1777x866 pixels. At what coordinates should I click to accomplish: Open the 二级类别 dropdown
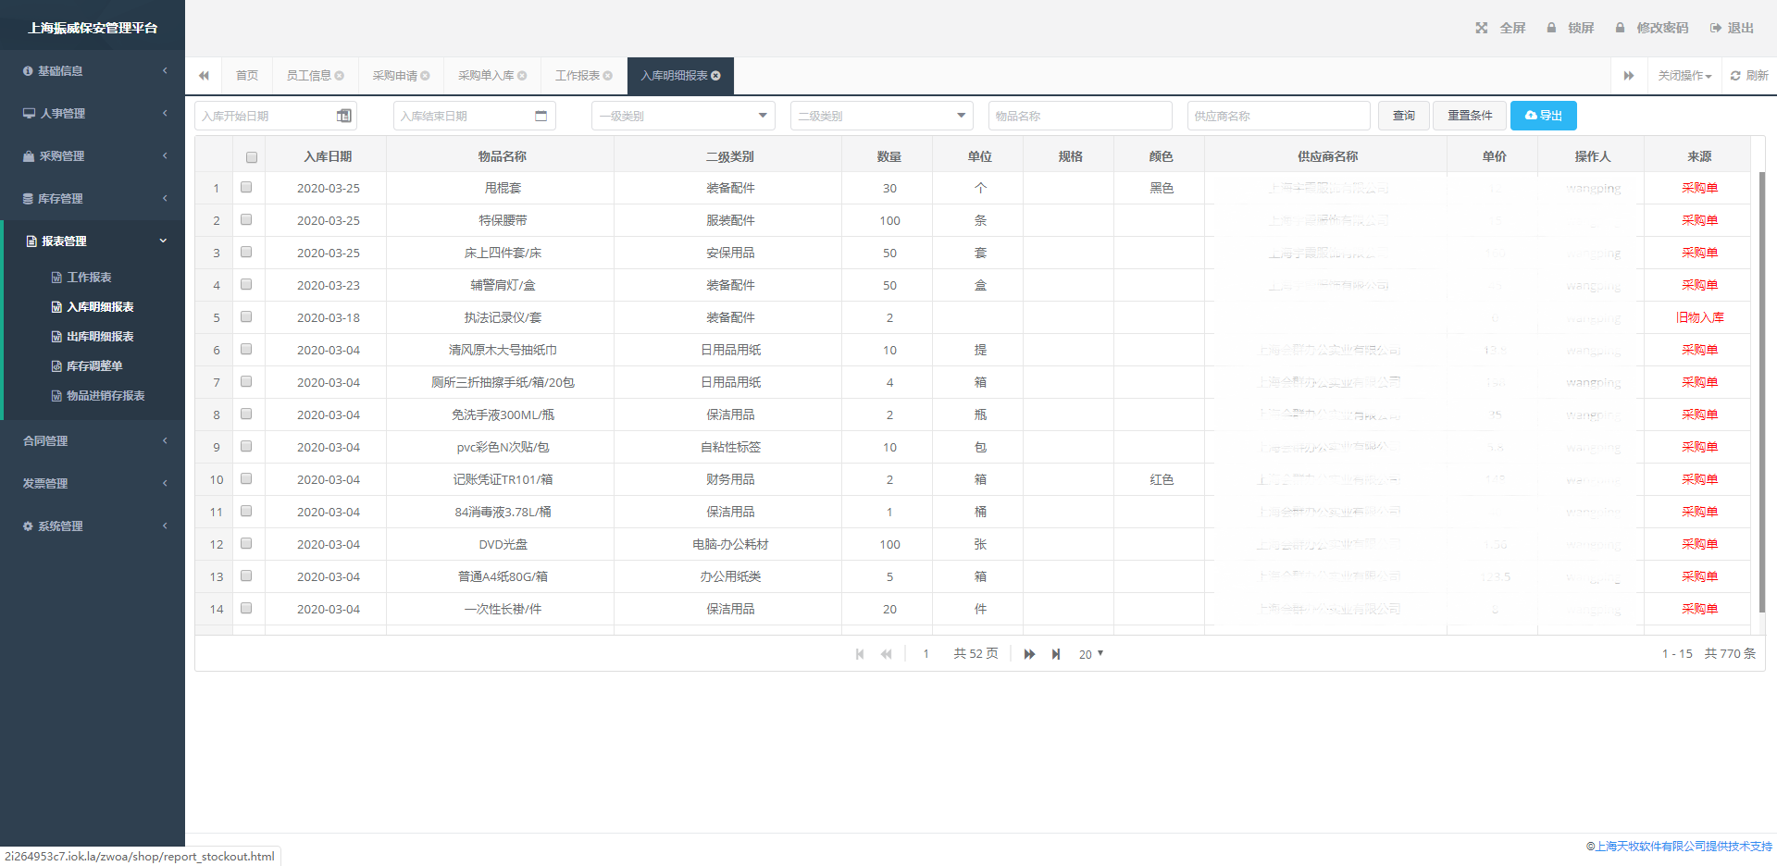click(x=881, y=116)
